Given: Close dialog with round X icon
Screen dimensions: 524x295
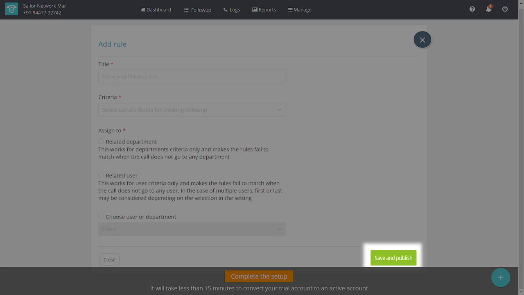Looking at the screenshot, I should pos(422,40).
